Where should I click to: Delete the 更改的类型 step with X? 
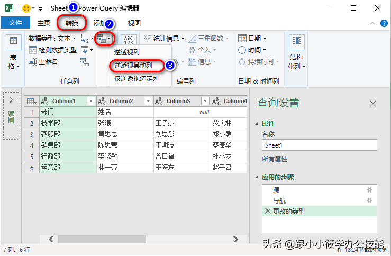click(268, 212)
